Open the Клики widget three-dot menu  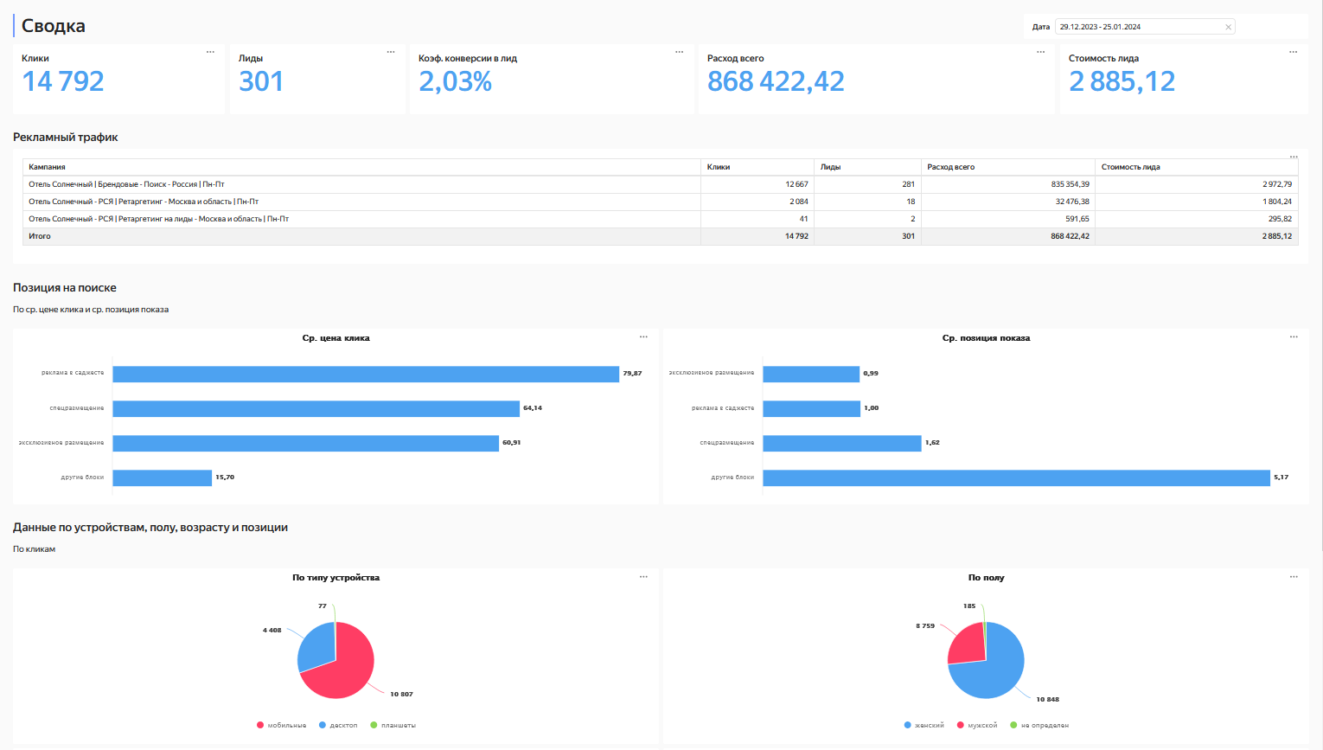(x=210, y=52)
